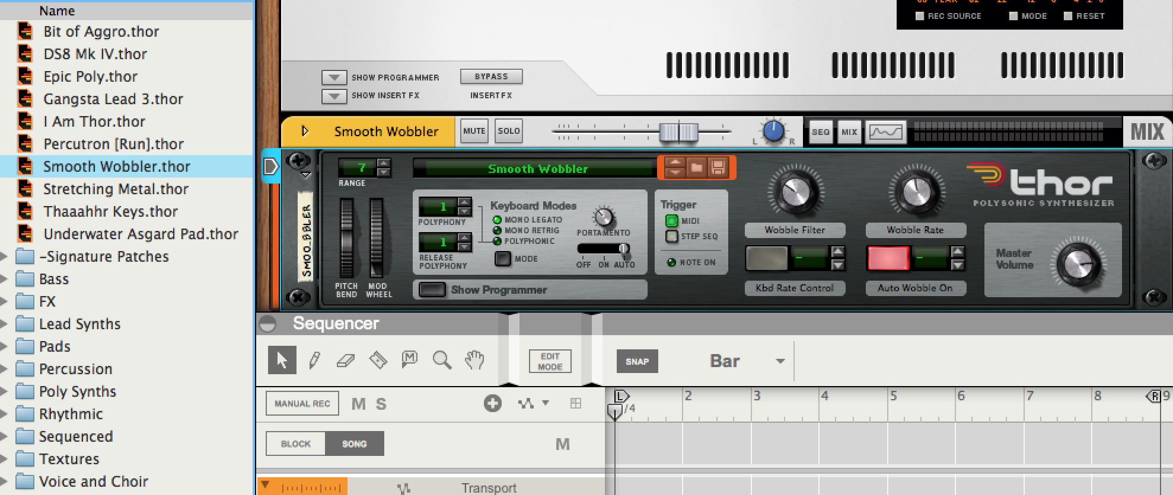Click the BYPASS insert FX button
This screenshot has width=1173, height=495.
click(x=492, y=76)
